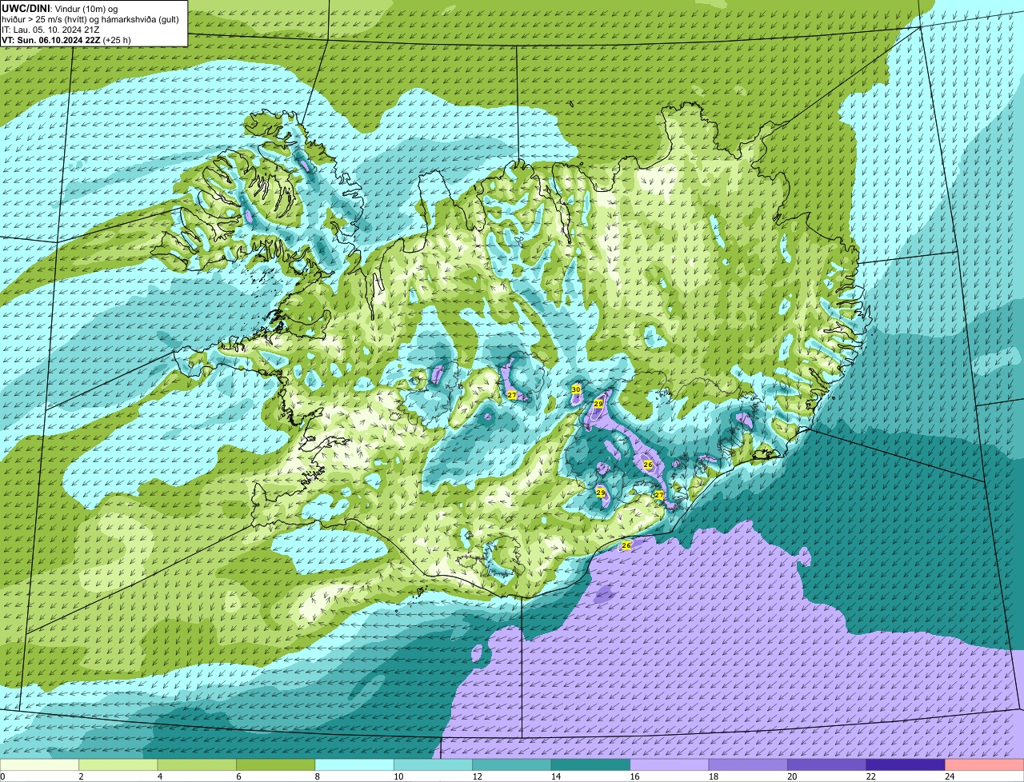Screen dimensions: 1024x782
Task: Select the 'IT: Lau. 05. 10. 2024 21Z' line
Action: (51, 30)
